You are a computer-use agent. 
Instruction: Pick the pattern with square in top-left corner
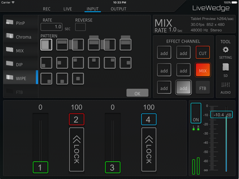(78, 63)
